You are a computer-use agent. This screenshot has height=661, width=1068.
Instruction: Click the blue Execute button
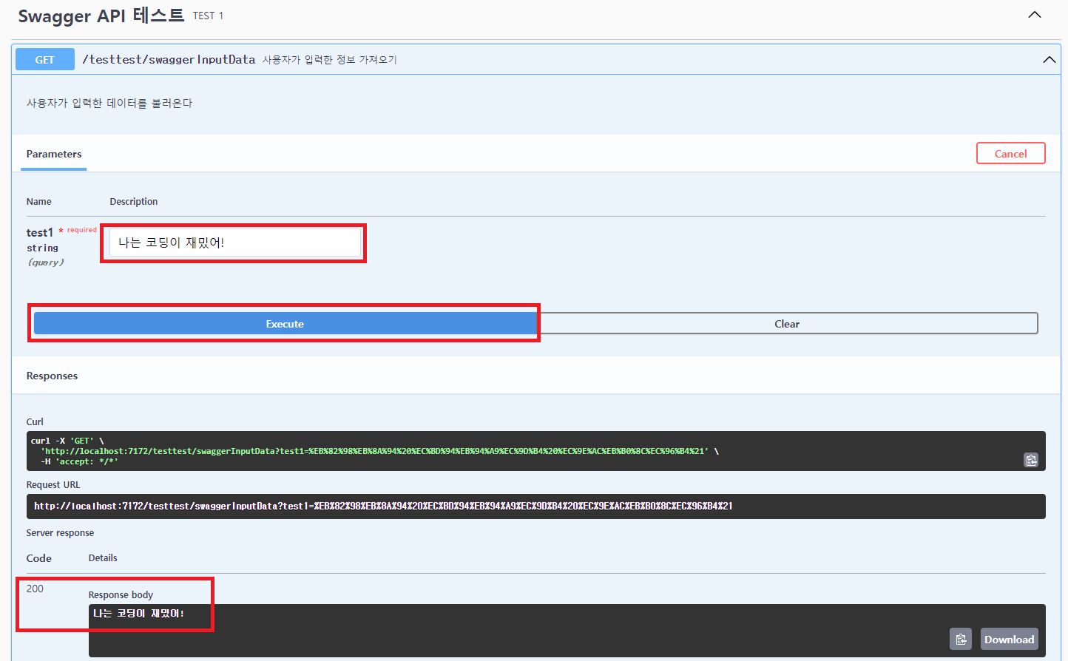(x=285, y=324)
